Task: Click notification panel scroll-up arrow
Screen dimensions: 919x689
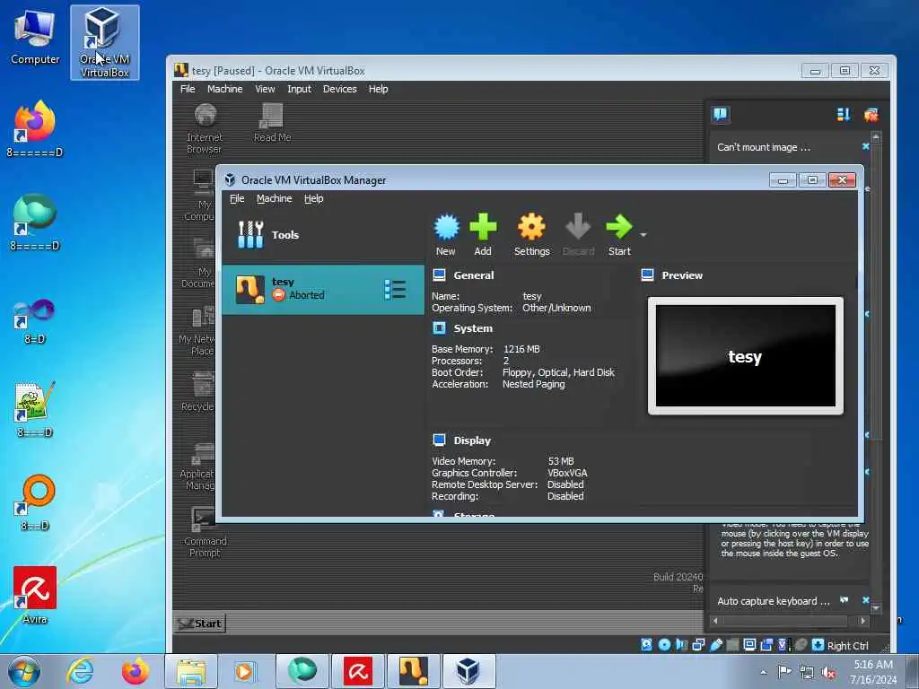Action: (876, 137)
